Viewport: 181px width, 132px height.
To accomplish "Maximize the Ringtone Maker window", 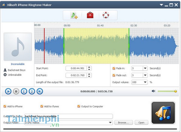I will click(171, 5).
